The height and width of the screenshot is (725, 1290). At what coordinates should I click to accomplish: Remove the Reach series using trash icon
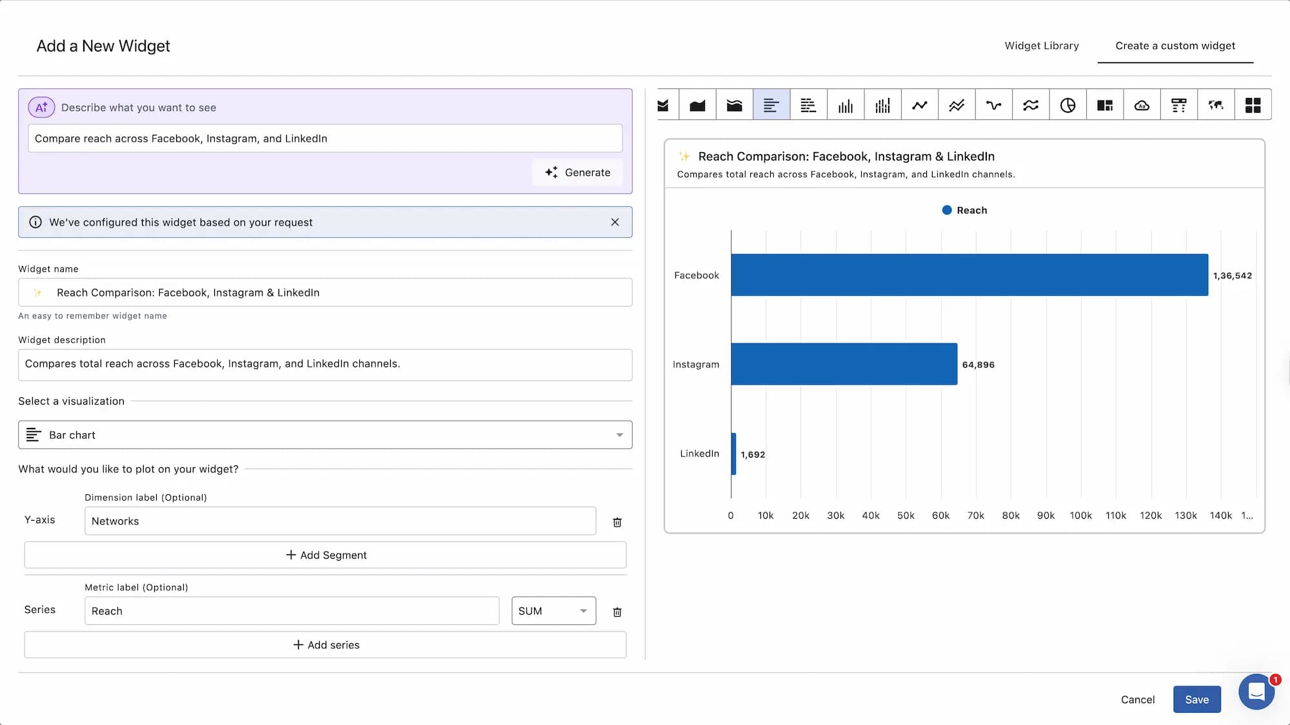[617, 612]
